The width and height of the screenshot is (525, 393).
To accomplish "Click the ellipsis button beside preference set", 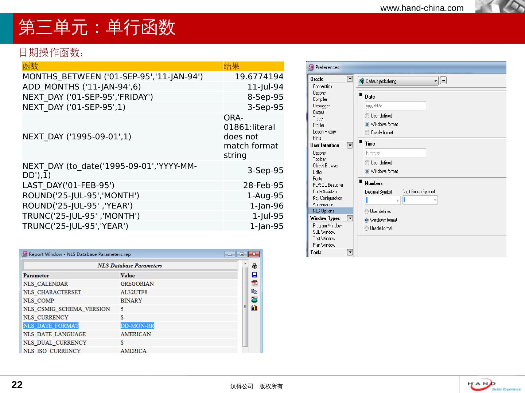I will (x=443, y=80).
